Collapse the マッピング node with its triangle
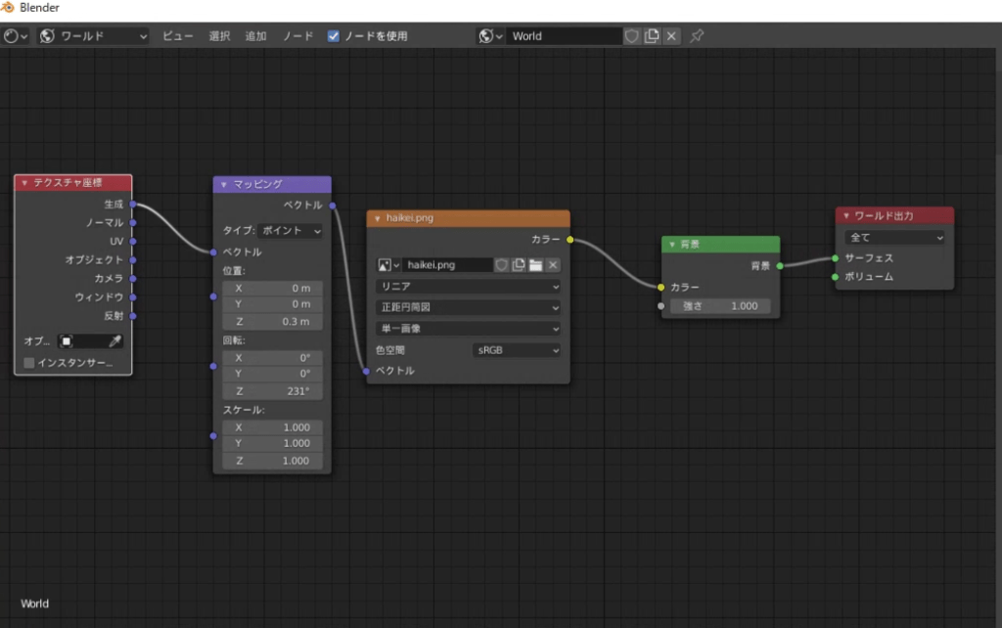 (223, 184)
